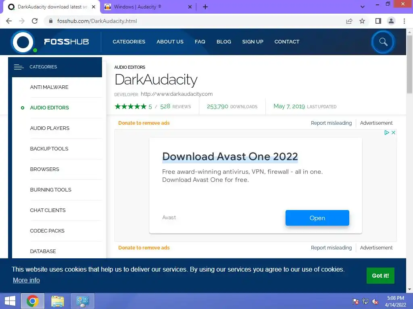Click the Download Avast One 2022 headline
413x309 pixels.
[x=230, y=157]
